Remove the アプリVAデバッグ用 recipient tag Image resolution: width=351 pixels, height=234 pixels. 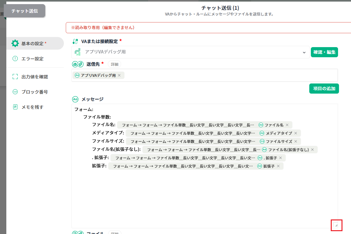coord(119,75)
